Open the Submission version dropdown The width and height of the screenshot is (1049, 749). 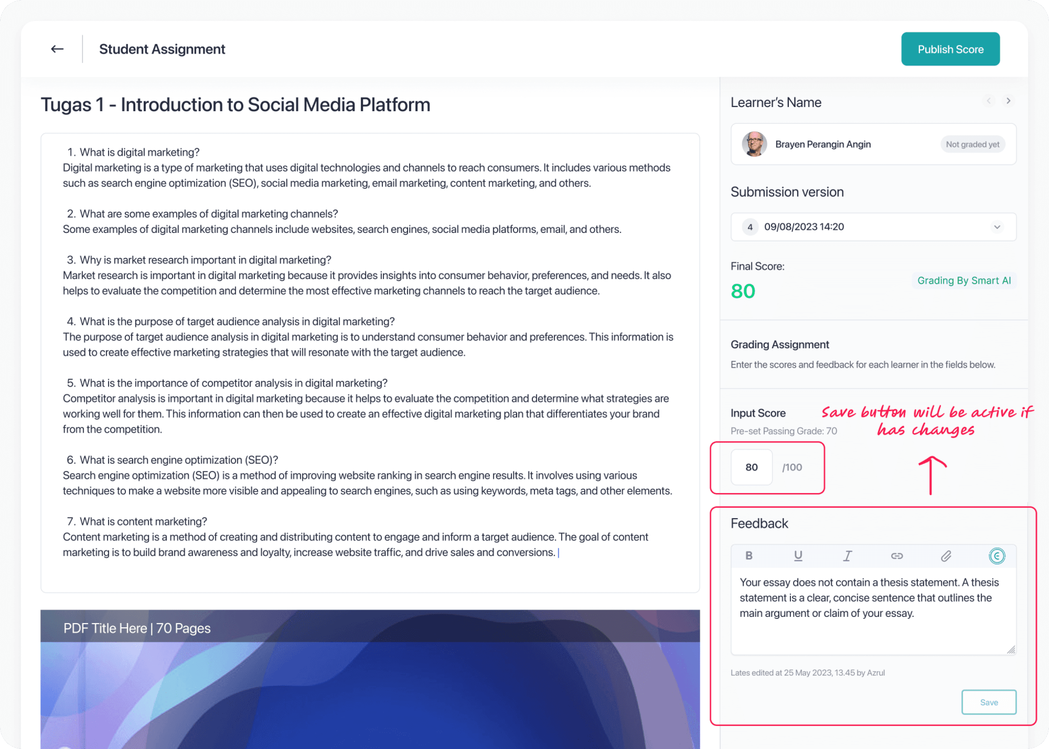coord(873,227)
